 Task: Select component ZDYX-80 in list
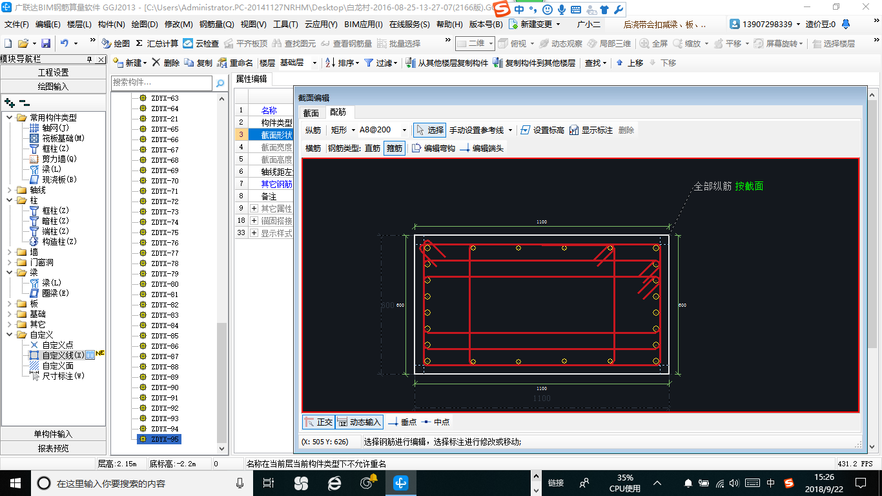click(x=165, y=284)
